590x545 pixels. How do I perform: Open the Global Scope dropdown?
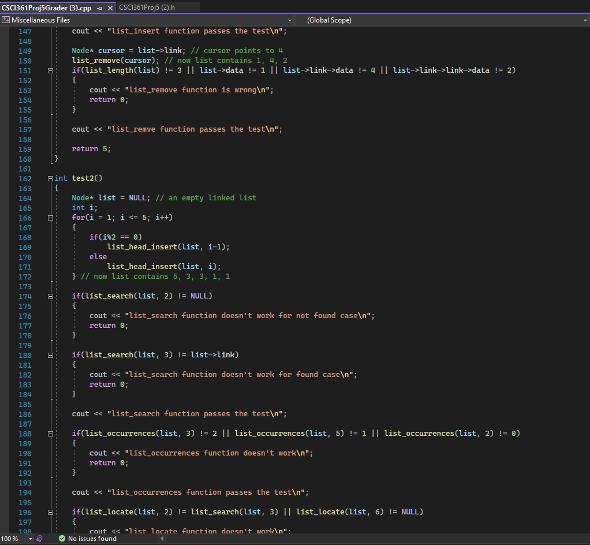584,20
